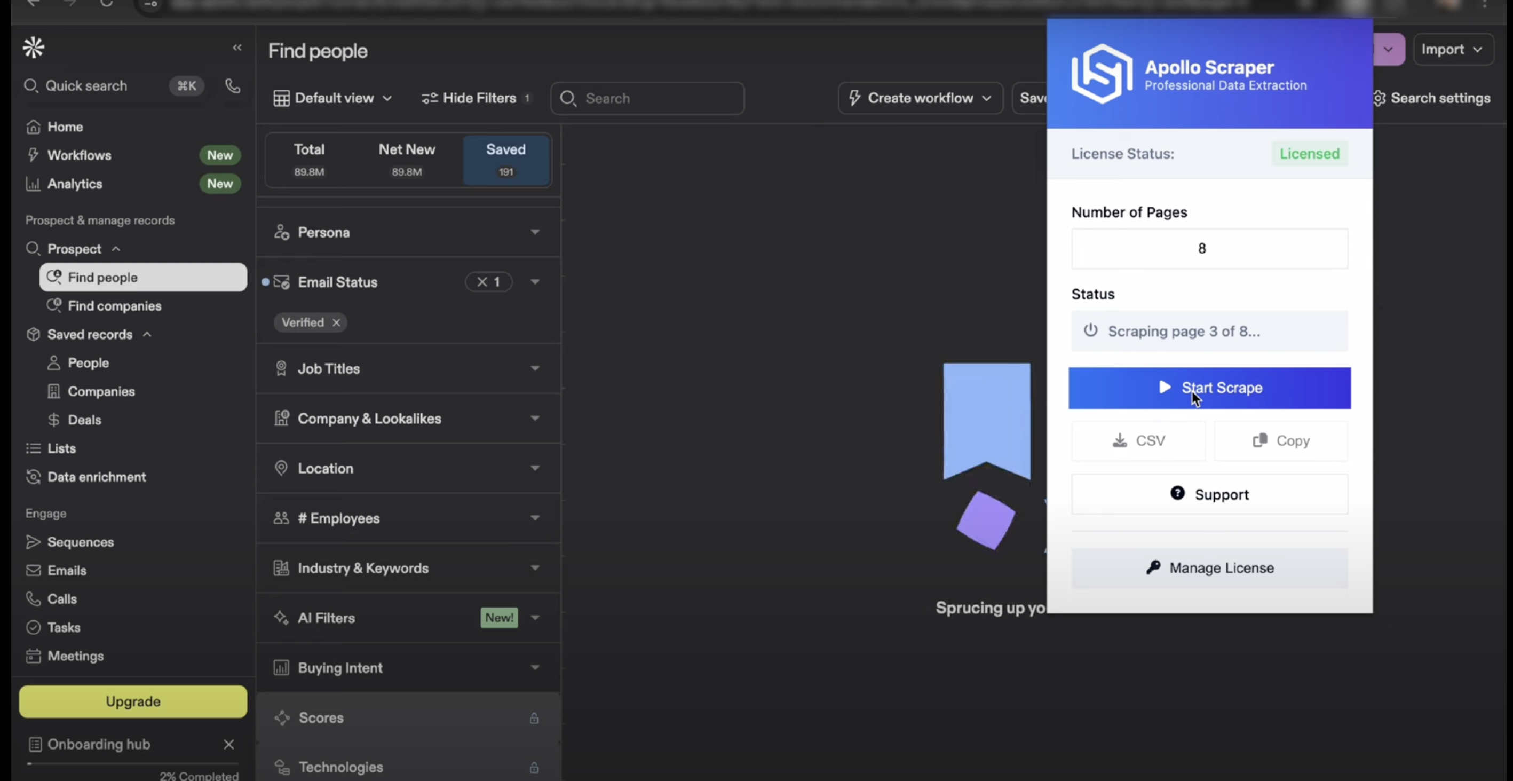The image size is (1513, 781).
Task: Remove the Verified filter chip
Action: (337, 322)
